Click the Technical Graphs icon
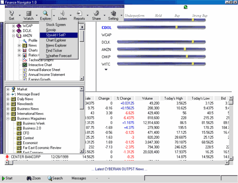238x183 pixels. click(x=25, y=60)
